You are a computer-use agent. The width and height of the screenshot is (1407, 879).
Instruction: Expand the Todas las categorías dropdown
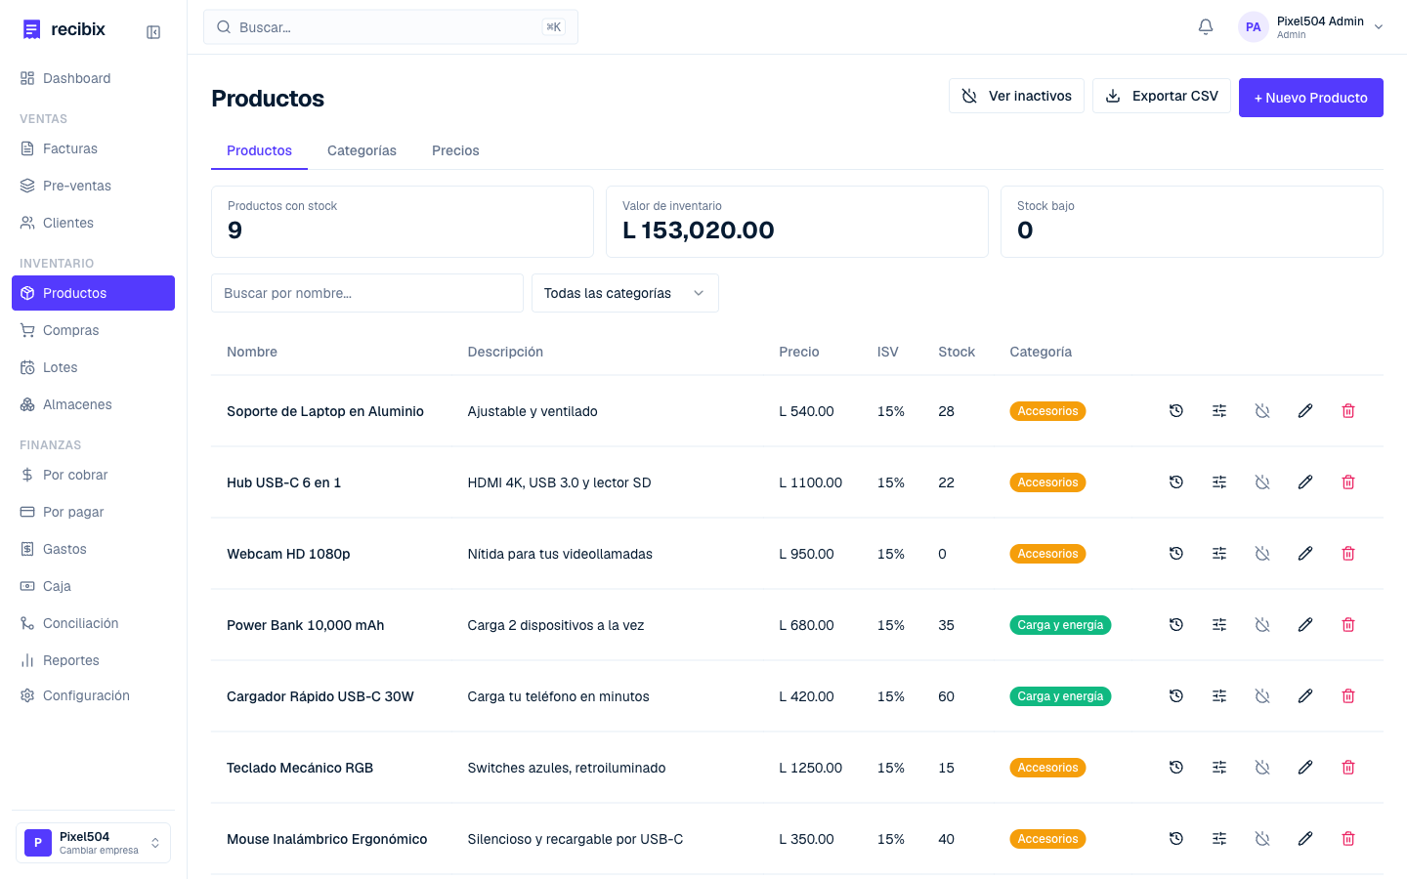[625, 293]
